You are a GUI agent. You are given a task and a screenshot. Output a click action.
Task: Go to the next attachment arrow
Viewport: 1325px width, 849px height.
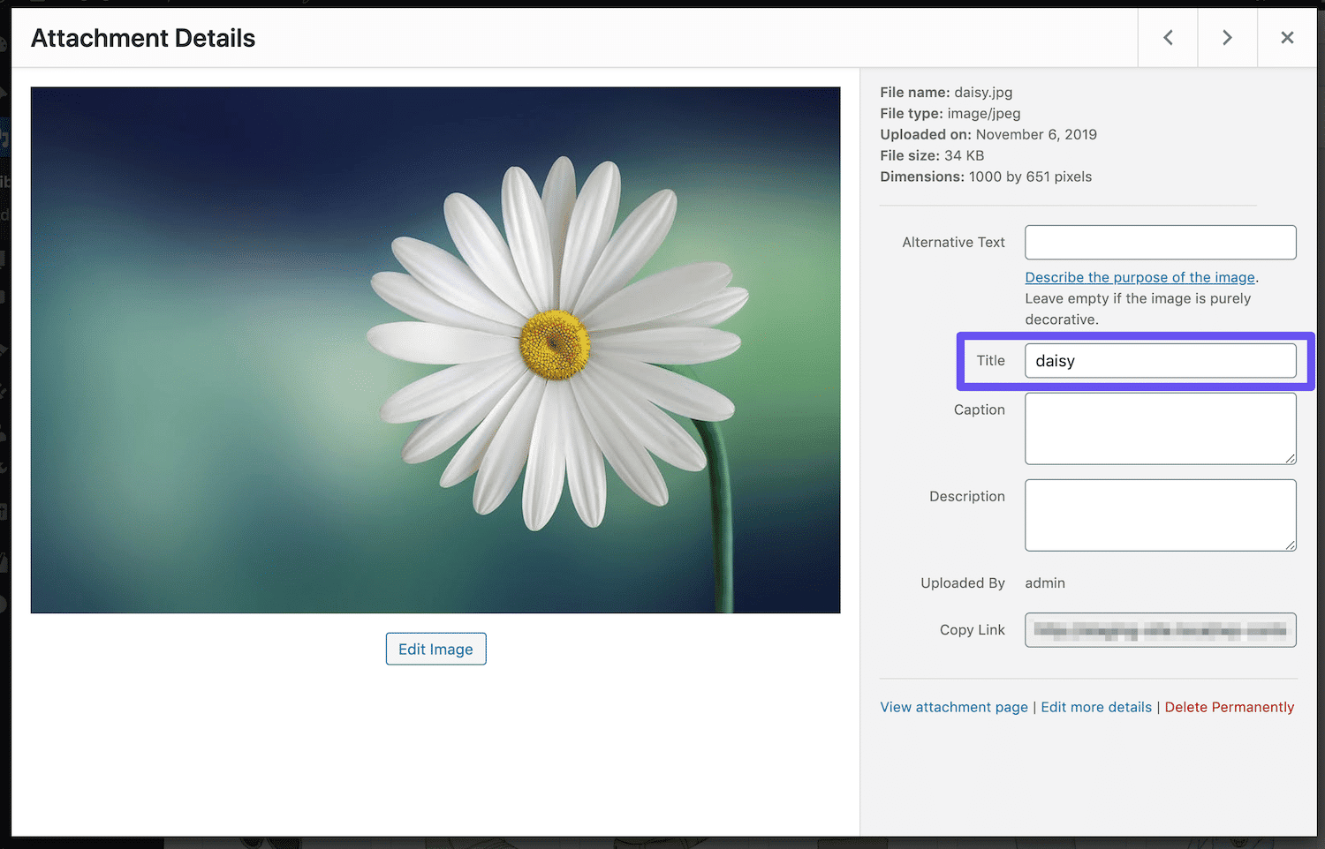[x=1227, y=38]
